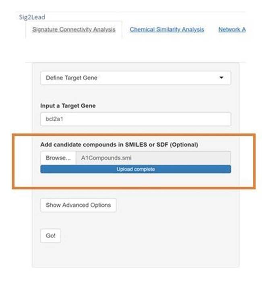Open the Network Analysis tab
262x298 pixels.
click(232, 29)
